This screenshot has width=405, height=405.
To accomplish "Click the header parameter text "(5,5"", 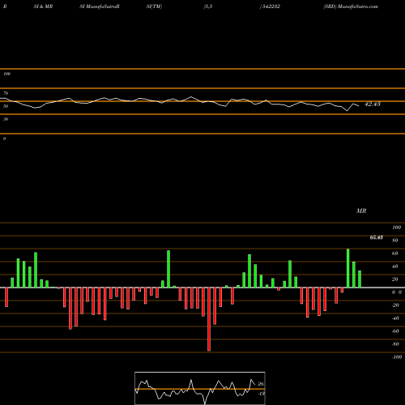I will tap(208, 6).
